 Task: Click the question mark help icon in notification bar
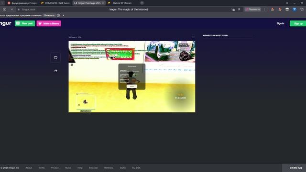pyautogui.click(x=58, y=15)
